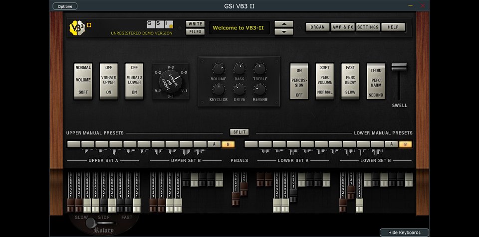Image resolution: width=479 pixels, height=237 pixels.
Task: Adjust the Treble knob
Action: pos(260,69)
